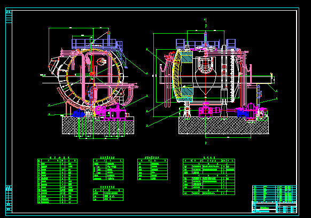Select the tall parts table at bottom left
This screenshot has height=218, width=311.
coord(57,181)
